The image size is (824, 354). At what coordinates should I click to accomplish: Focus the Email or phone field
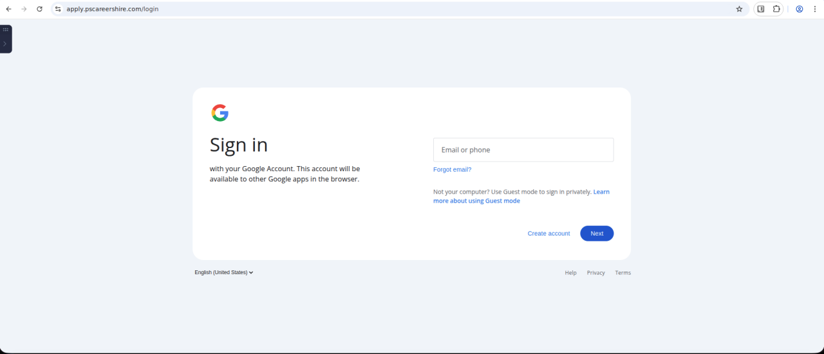pos(523,150)
